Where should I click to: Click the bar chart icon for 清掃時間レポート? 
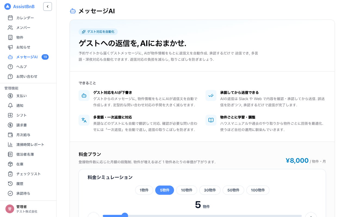(10, 145)
